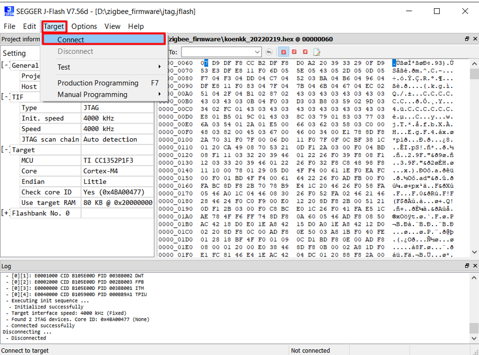Select 1-byte view icon
Image resolution: width=479 pixels, height=355 pixels.
(283, 52)
